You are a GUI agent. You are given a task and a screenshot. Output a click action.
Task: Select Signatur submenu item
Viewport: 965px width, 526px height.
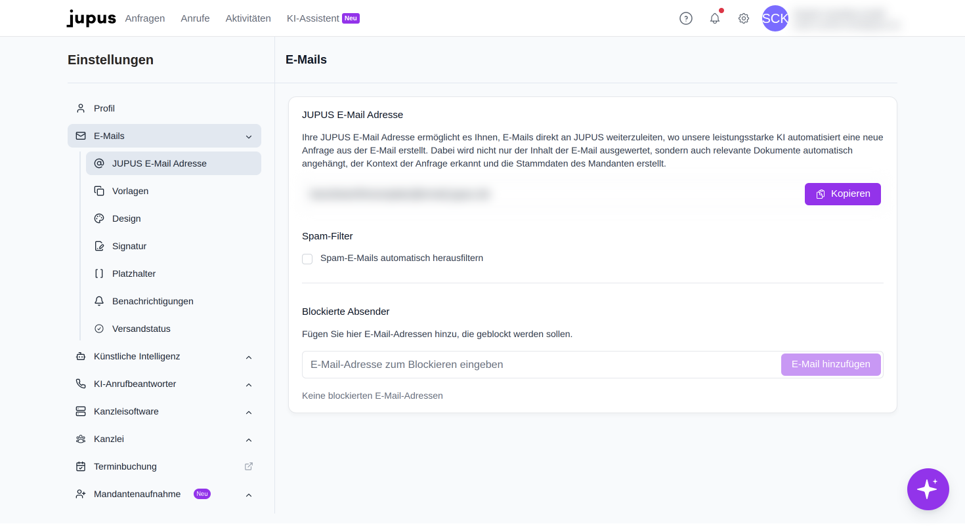[173, 246]
